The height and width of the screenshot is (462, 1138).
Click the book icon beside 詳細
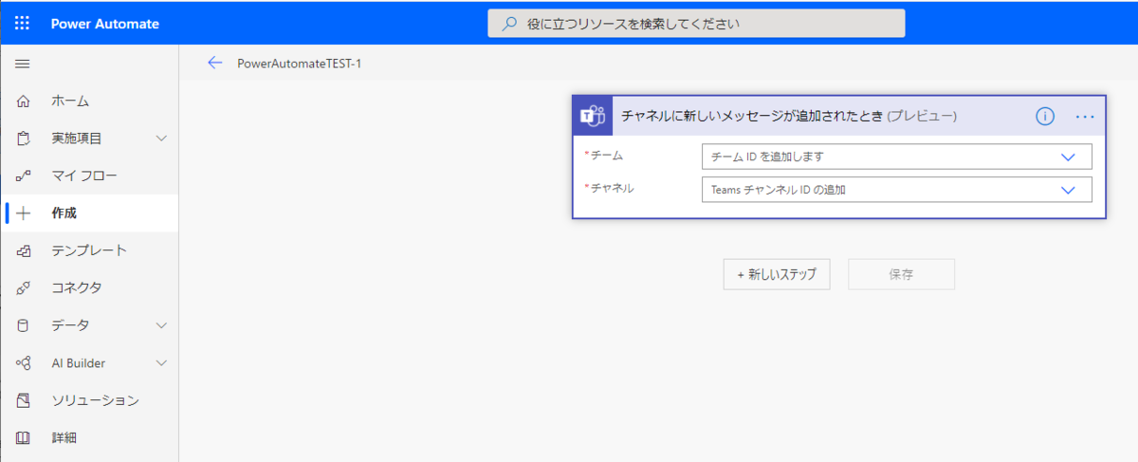(24, 437)
